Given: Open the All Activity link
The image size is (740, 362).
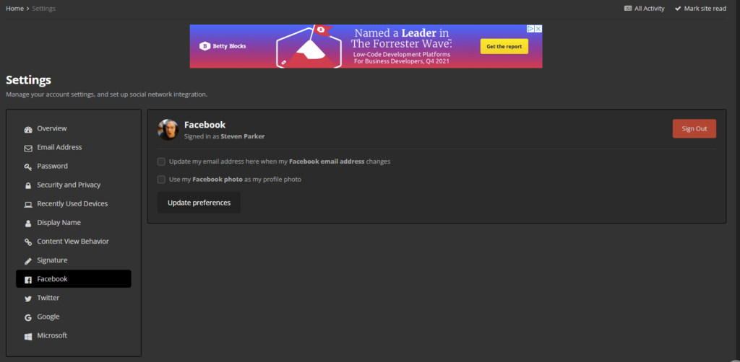Looking at the screenshot, I should point(644,9).
